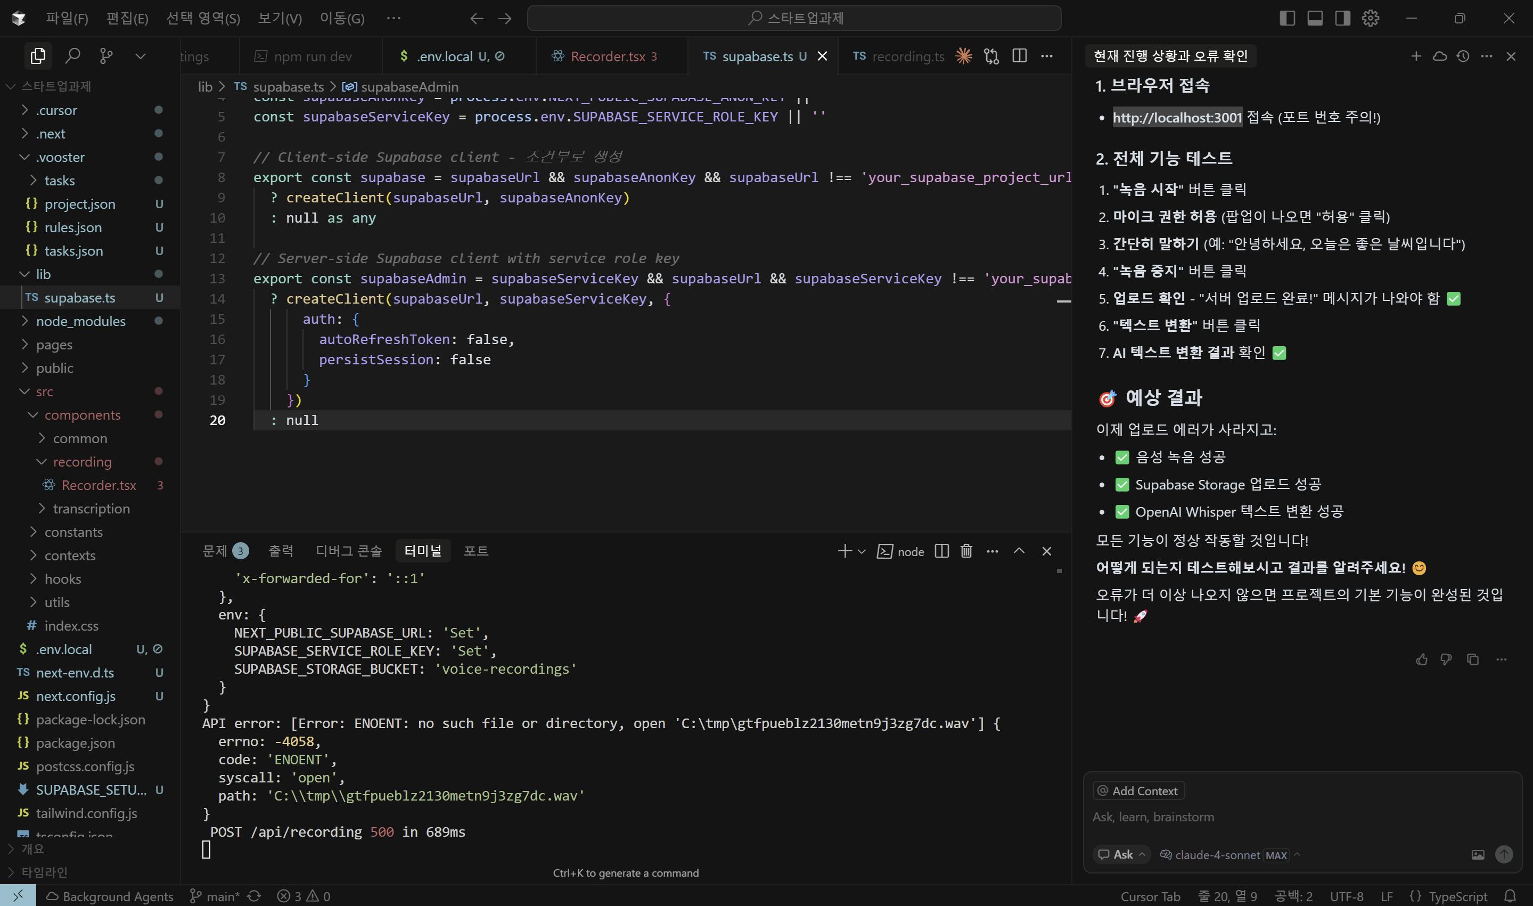This screenshot has width=1533, height=906.
Task: Open claude-4-sonnet model selector
Action: click(1231, 855)
